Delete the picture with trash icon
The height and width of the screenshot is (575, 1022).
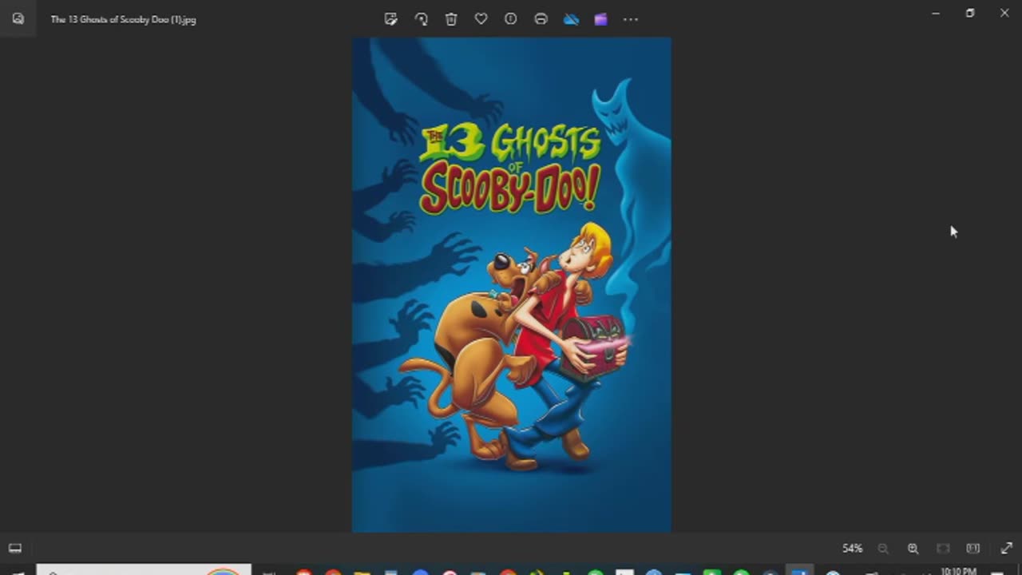tap(451, 19)
